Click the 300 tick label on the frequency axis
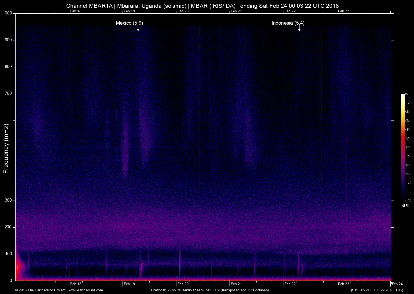The height and width of the screenshot is (294, 414). point(9,200)
